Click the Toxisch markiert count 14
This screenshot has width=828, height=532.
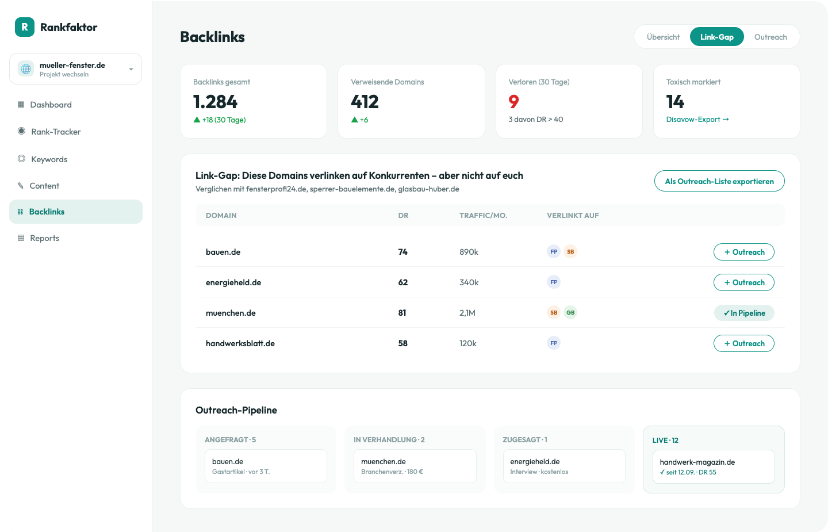(676, 102)
